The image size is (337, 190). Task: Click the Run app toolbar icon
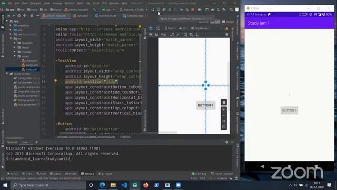(x=153, y=9)
